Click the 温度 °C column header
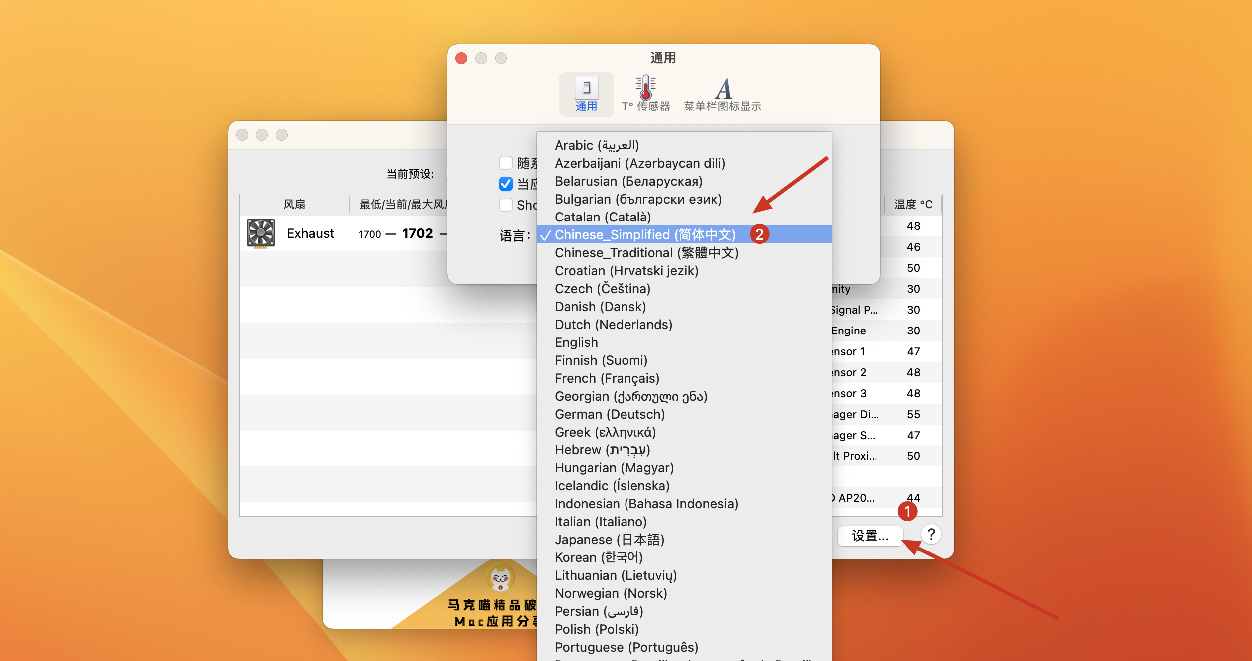The width and height of the screenshot is (1252, 661). pyautogui.click(x=913, y=204)
